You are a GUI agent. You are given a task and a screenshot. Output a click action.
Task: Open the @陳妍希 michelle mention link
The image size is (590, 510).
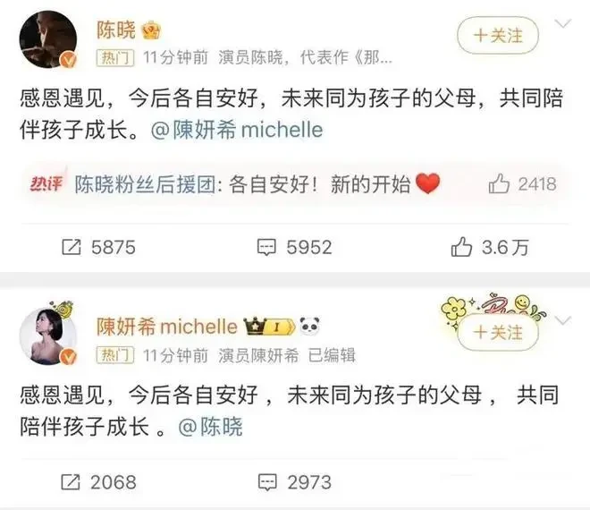(237, 130)
